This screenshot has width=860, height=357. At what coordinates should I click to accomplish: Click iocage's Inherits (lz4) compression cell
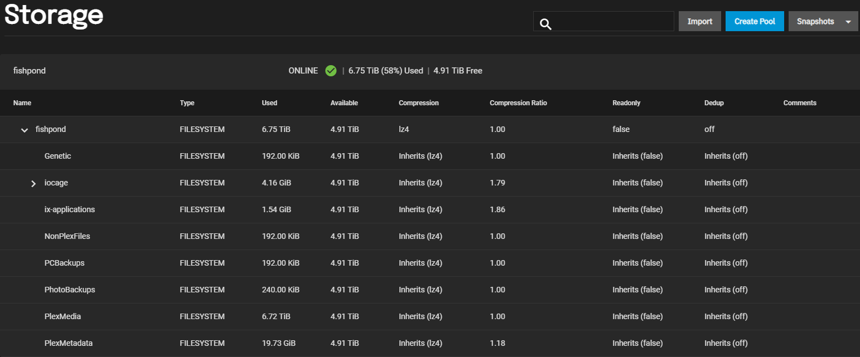tap(421, 183)
